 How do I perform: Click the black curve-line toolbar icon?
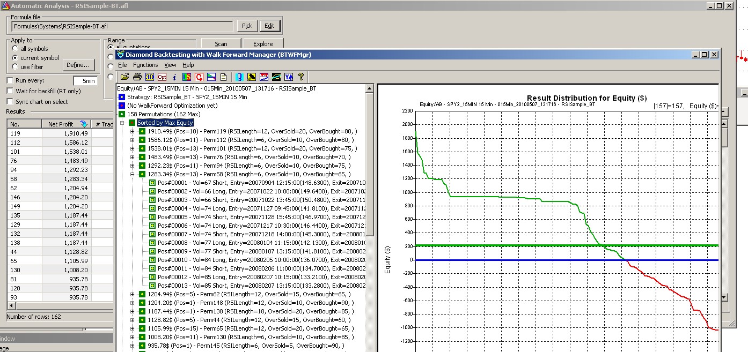click(x=276, y=77)
